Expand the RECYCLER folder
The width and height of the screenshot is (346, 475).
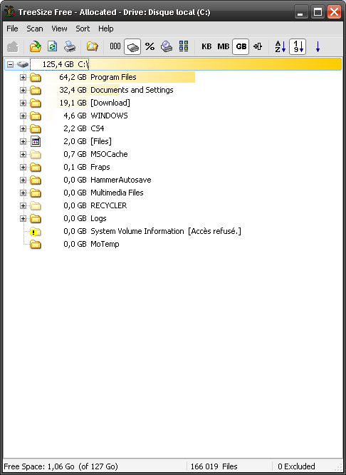23,205
